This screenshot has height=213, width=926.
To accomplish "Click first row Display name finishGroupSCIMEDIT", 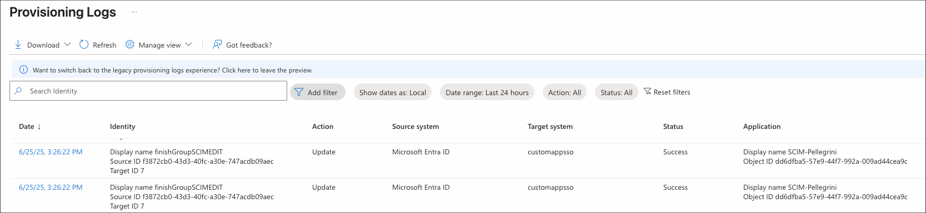I will pos(167,152).
